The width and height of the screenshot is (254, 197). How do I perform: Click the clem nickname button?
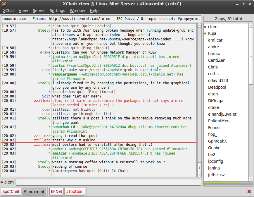pyautogui.click(x=9, y=182)
